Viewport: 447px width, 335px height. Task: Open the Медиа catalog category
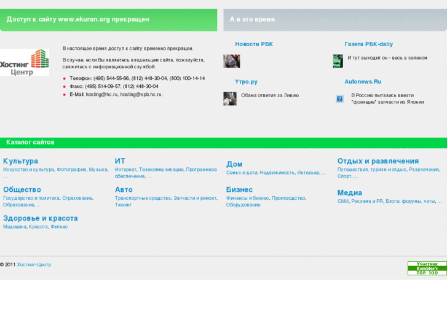pyautogui.click(x=349, y=193)
